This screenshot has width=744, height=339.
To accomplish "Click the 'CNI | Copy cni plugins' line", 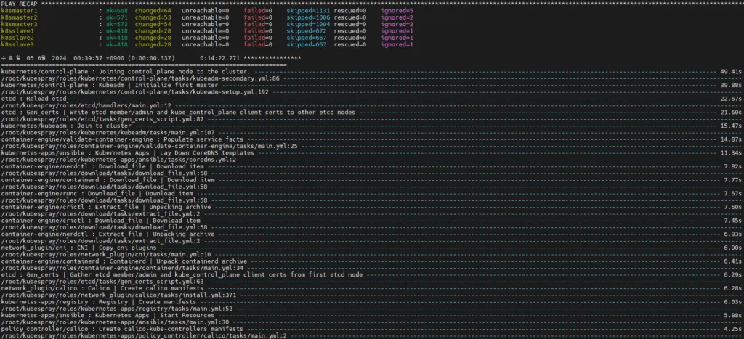I will click(x=78, y=248).
